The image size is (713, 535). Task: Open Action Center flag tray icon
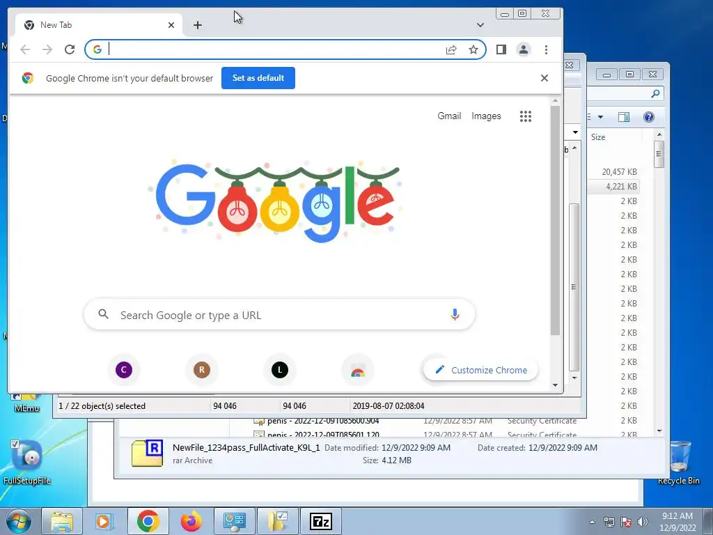pyautogui.click(x=626, y=522)
